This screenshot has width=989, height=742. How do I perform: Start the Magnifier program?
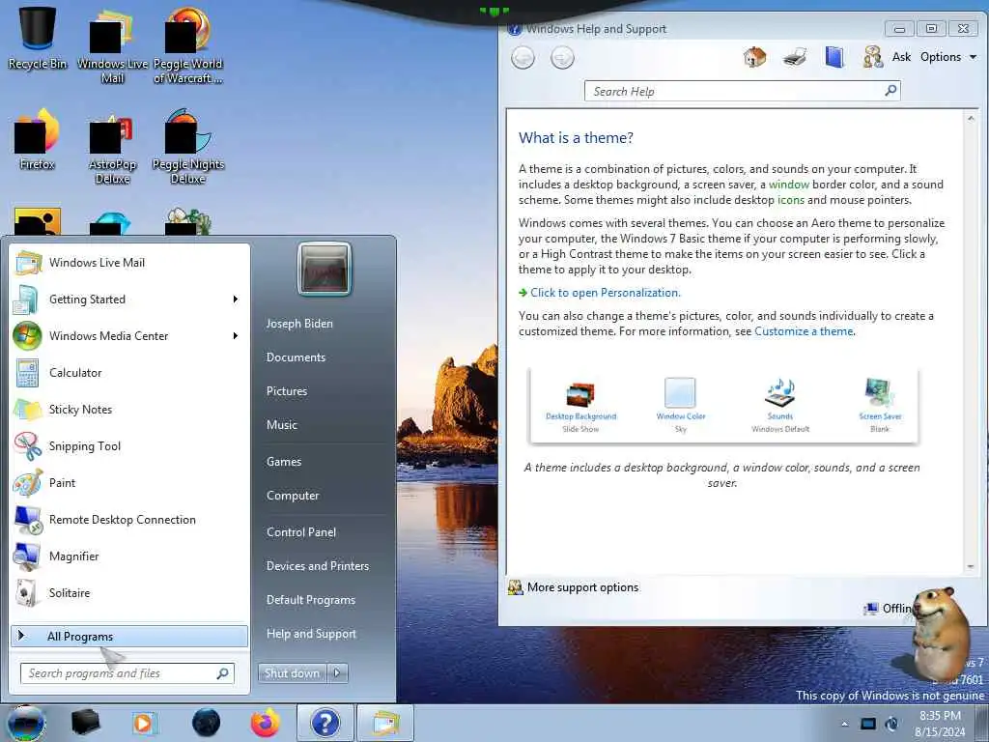129,556
